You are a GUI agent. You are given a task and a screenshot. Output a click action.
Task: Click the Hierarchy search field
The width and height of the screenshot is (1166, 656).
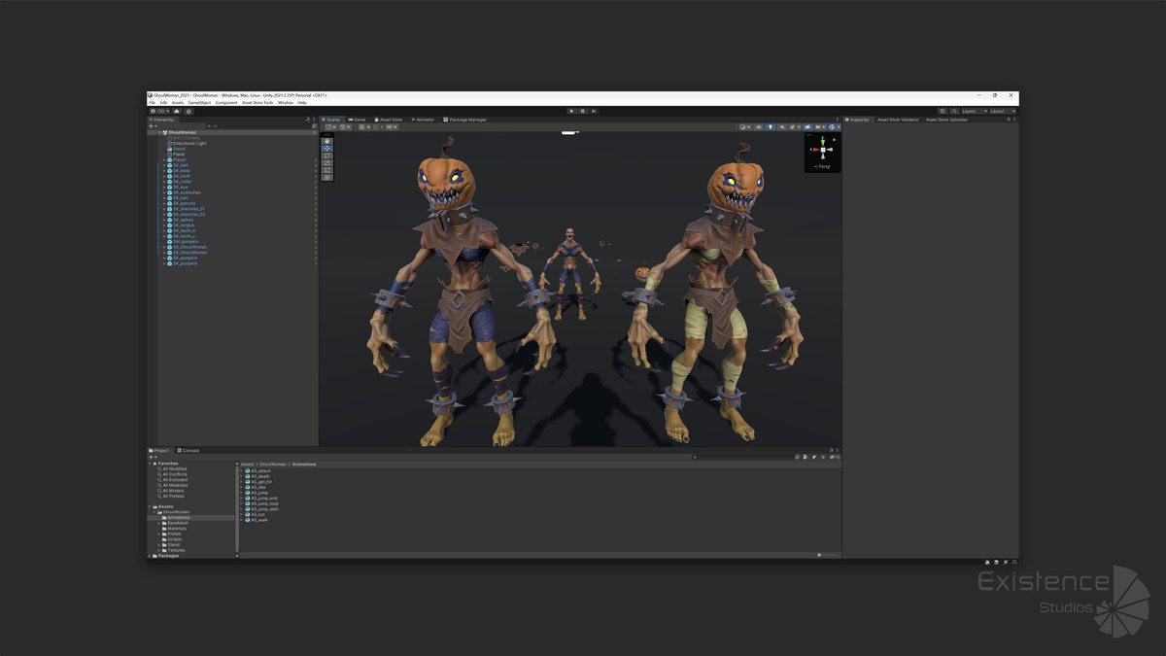pos(258,126)
